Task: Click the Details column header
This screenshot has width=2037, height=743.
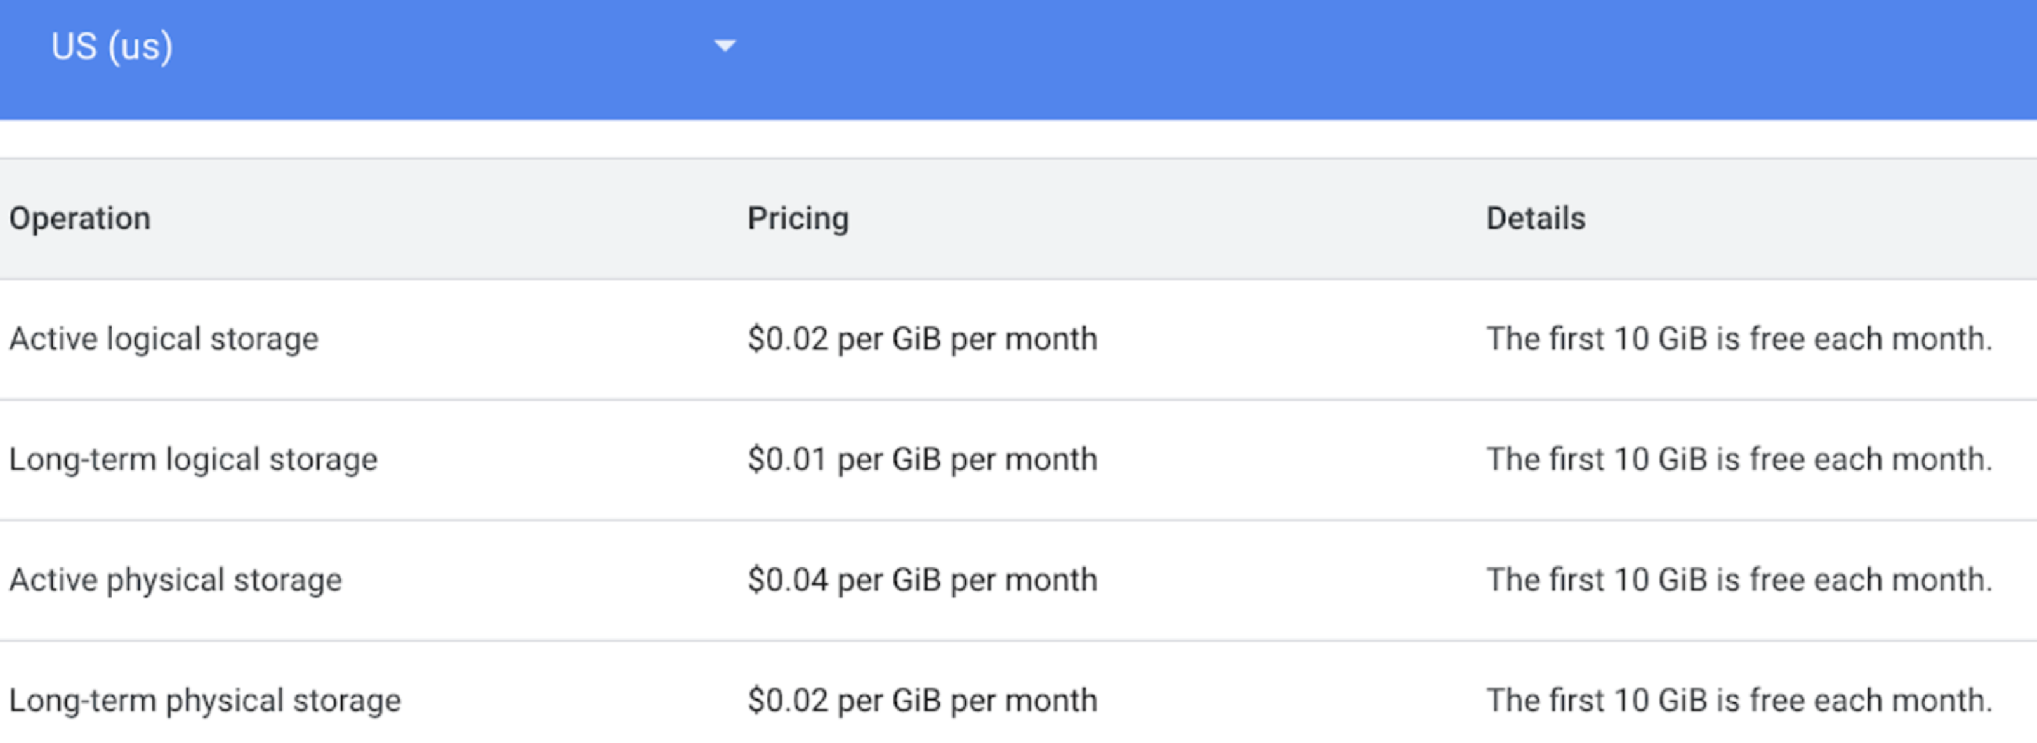Action: coord(1536,219)
